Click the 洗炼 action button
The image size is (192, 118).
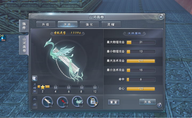coord(147,102)
